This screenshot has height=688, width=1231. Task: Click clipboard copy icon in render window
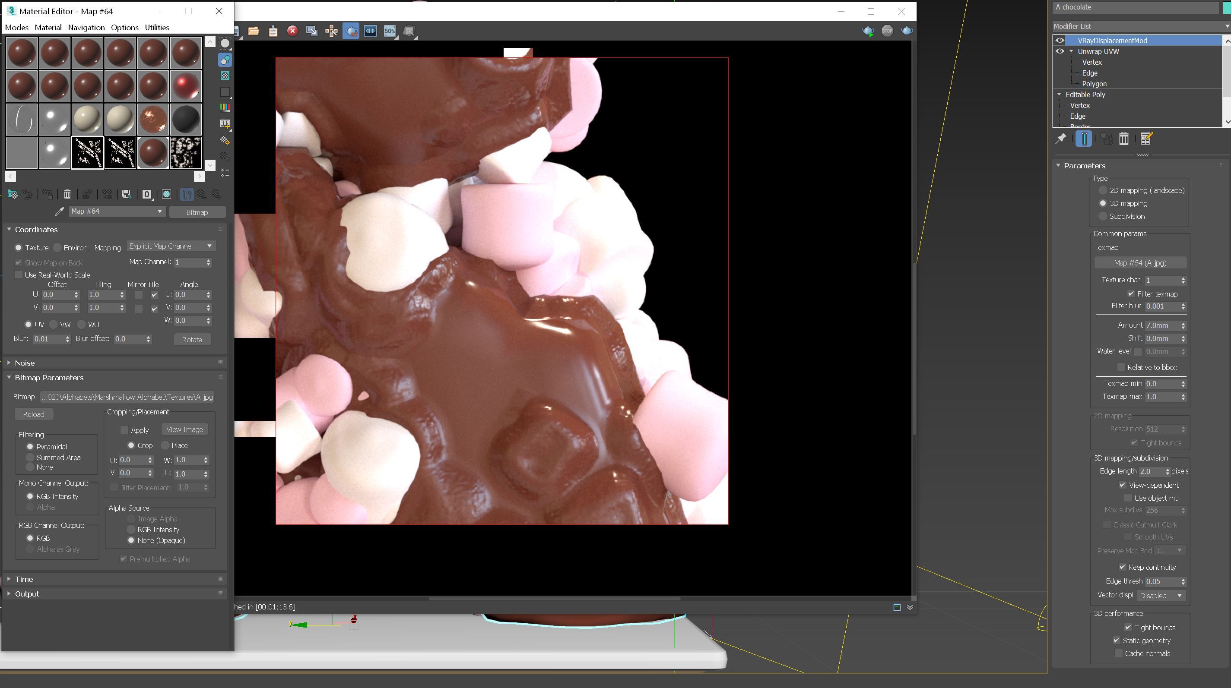pos(273,31)
